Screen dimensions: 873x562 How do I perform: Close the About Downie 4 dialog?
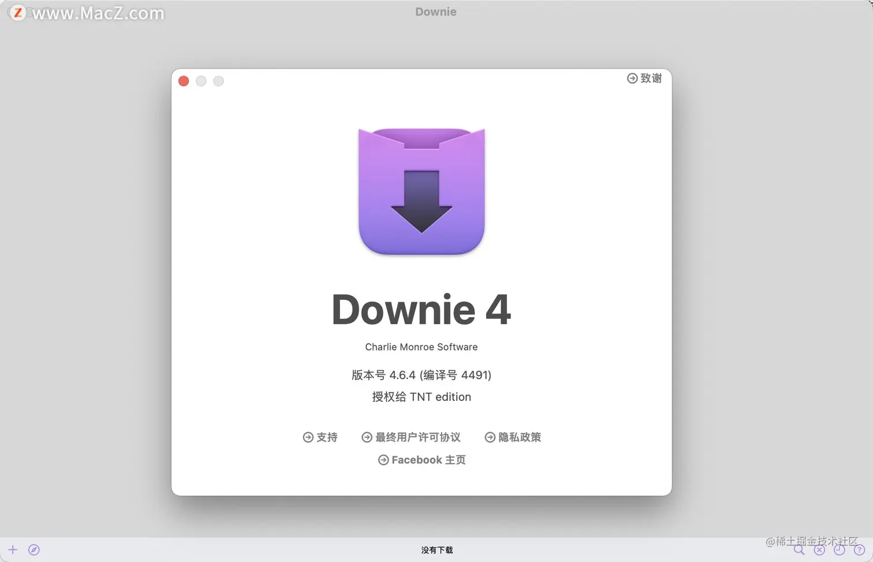tap(184, 81)
